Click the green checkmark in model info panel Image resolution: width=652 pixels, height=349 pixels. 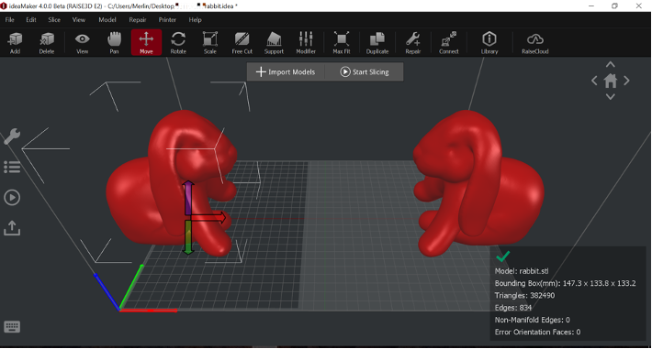(x=502, y=256)
